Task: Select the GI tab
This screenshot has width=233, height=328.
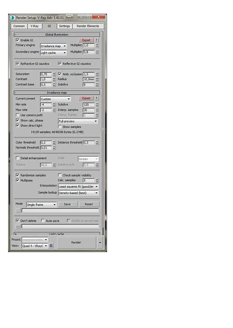Action: click(x=49, y=26)
